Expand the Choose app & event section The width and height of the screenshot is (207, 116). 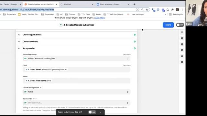tap(77, 35)
